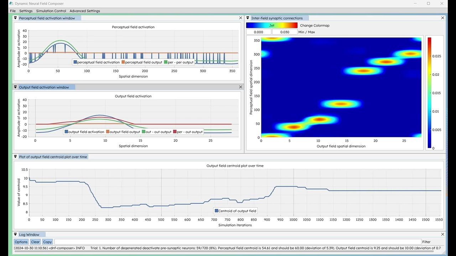This screenshot has width=456, height=256.
Task: Toggle Centroid of output field legend entry
Action: click(235, 211)
